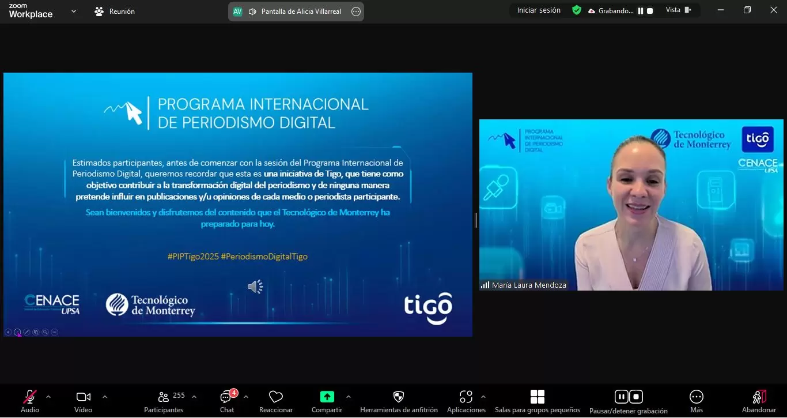Viewport: 787px width, 418px height.
Task: Expand the Zoom Workplace dropdown chevron
Action: coord(73,11)
